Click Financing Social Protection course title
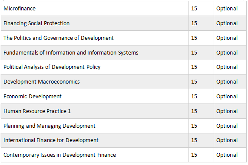This screenshot has height=165, width=248. coord(36,23)
